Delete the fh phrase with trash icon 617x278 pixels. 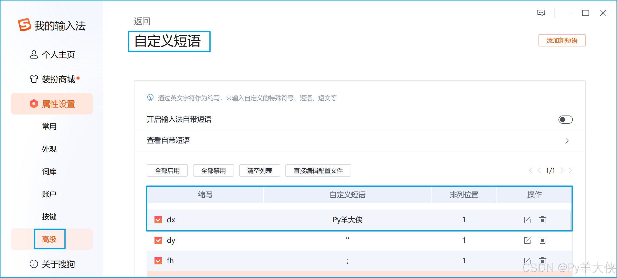pos(542,261)
